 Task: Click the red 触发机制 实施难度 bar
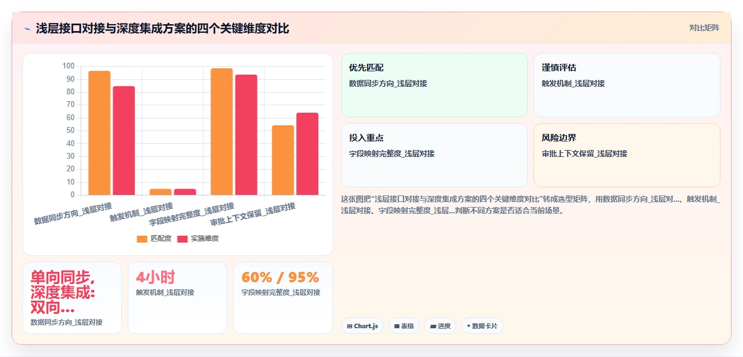185,192
